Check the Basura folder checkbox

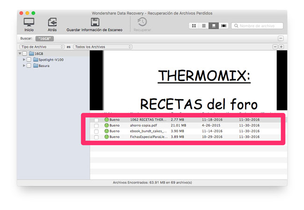point(29,66)
